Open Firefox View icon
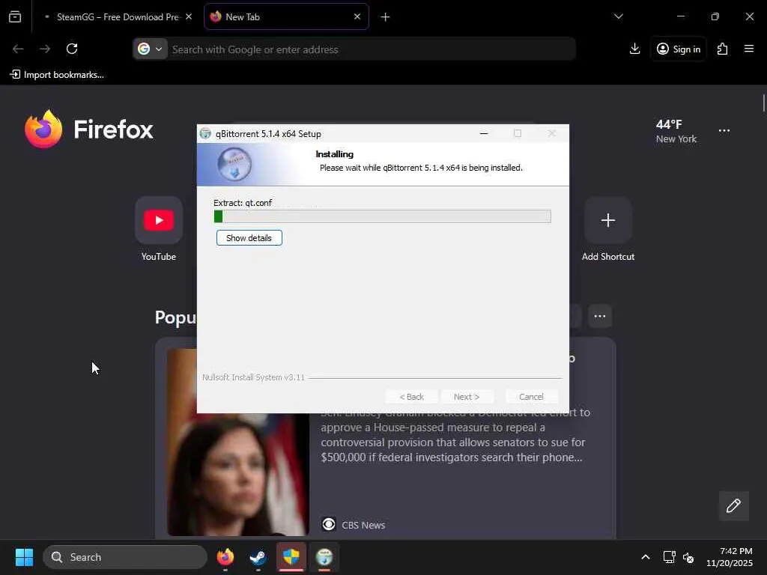767x575 pixels. (x=15, y=17)
